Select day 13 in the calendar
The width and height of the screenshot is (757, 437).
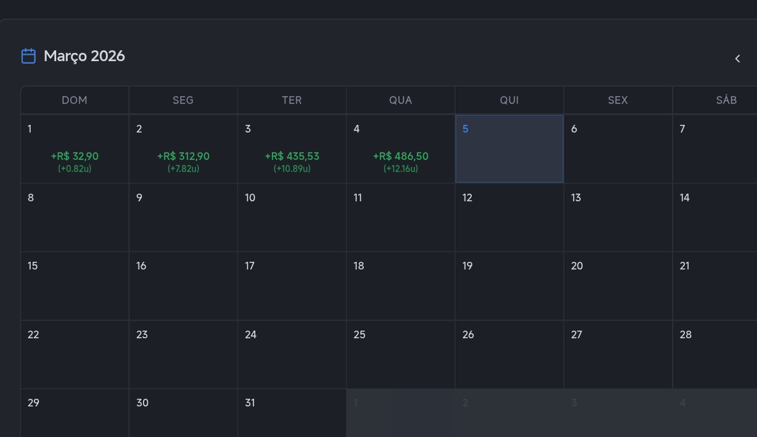point(618,218)
